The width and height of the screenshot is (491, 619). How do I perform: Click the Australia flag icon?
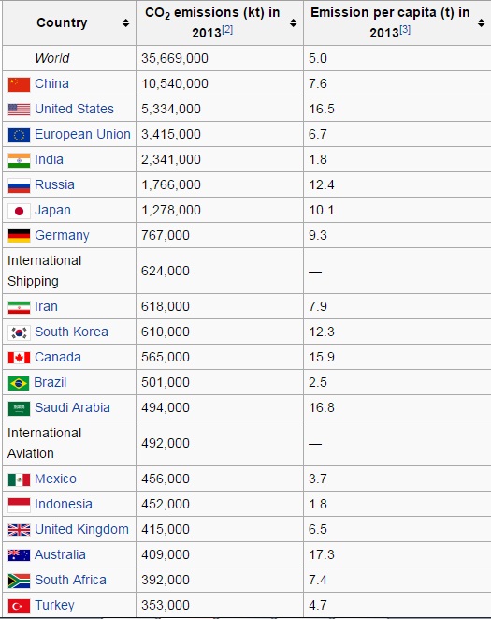(x=19, y=555)
